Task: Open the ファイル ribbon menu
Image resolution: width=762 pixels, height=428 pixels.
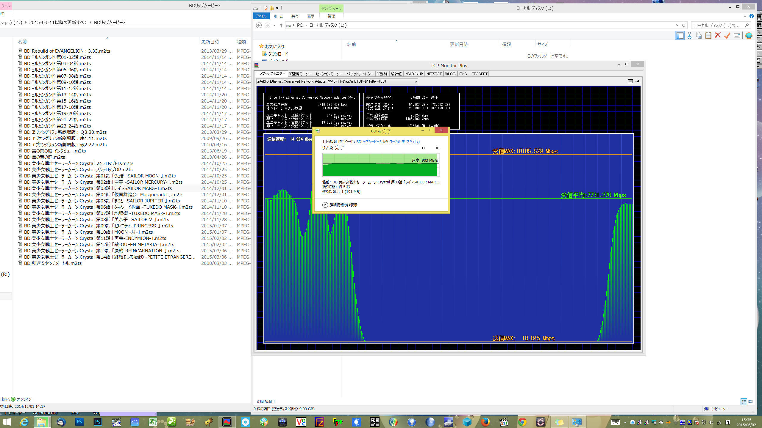Action: 261,16
